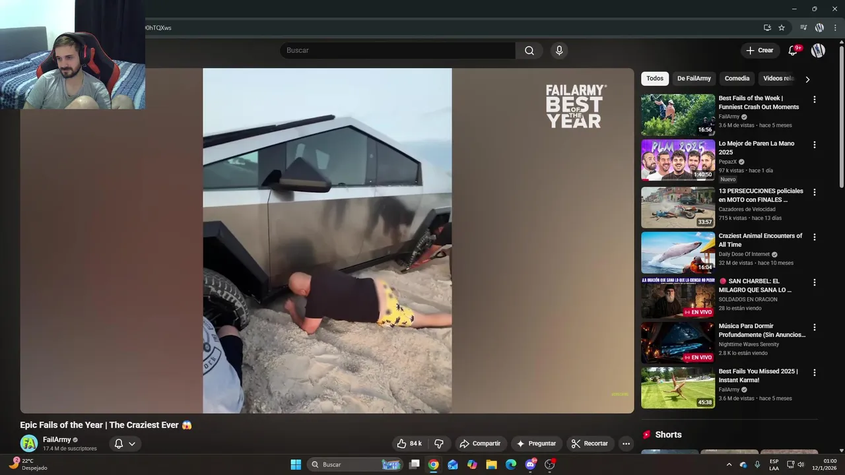Open the weather widget 22°C Despejado
The image size is (845, 475).
pos(28,464)
